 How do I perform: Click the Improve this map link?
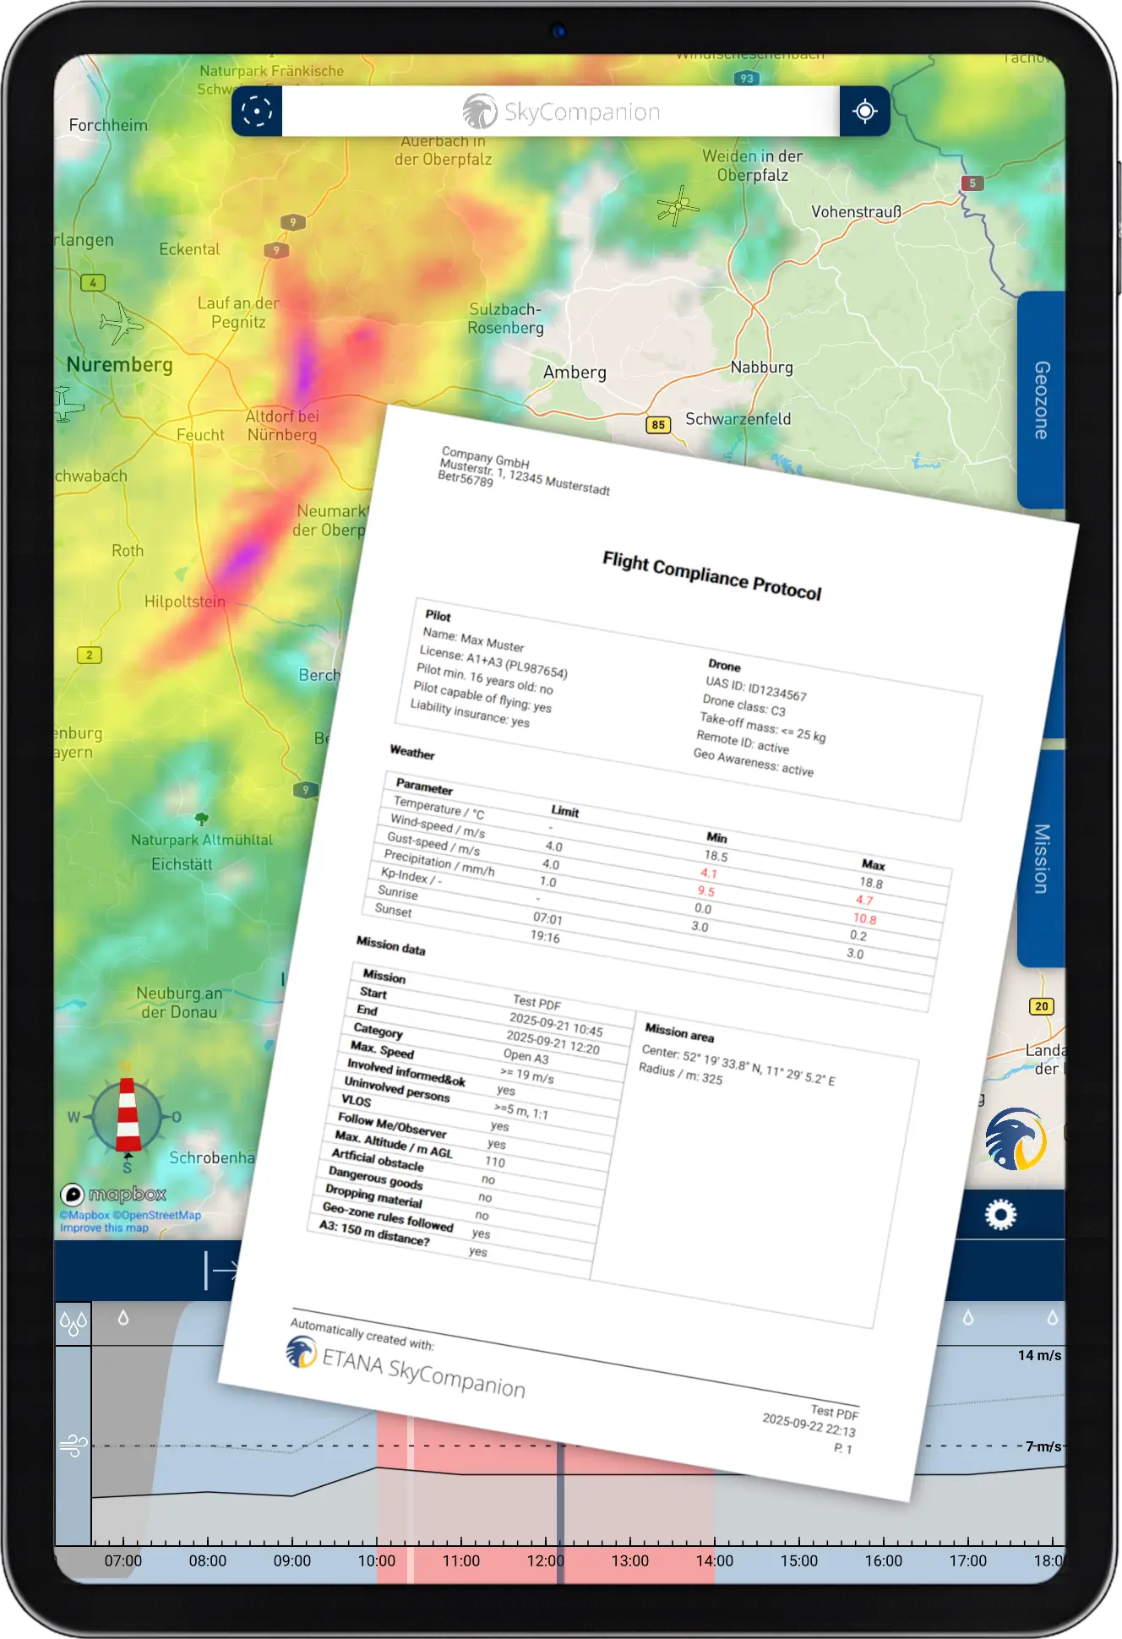(104, 1228)
